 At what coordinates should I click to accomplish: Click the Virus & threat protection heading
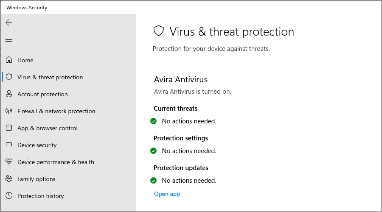231,31
